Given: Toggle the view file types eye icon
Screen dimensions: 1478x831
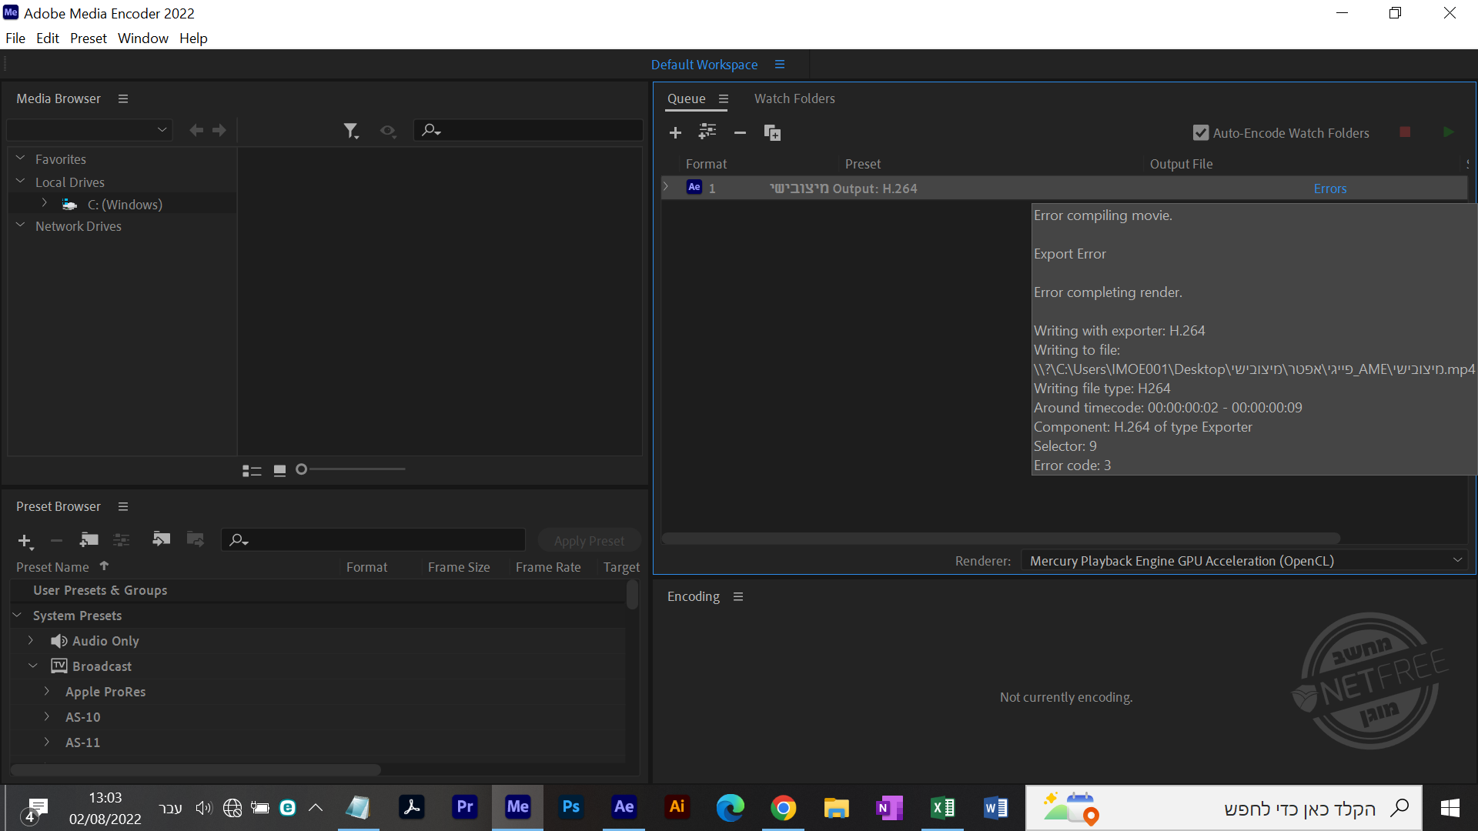Looking at the screenshot, I should point(387,131).
